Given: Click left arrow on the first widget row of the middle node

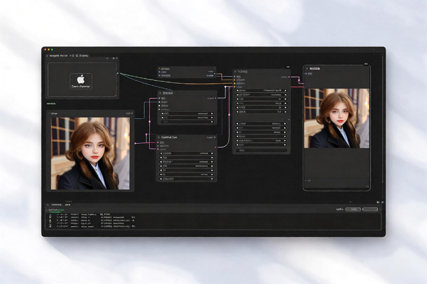Looking at the screenshot, I should click(x=163, y=114).
